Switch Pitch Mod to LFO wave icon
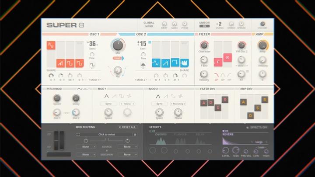The width and height of the screenshot is (315, 177). [x=80, y=89]
